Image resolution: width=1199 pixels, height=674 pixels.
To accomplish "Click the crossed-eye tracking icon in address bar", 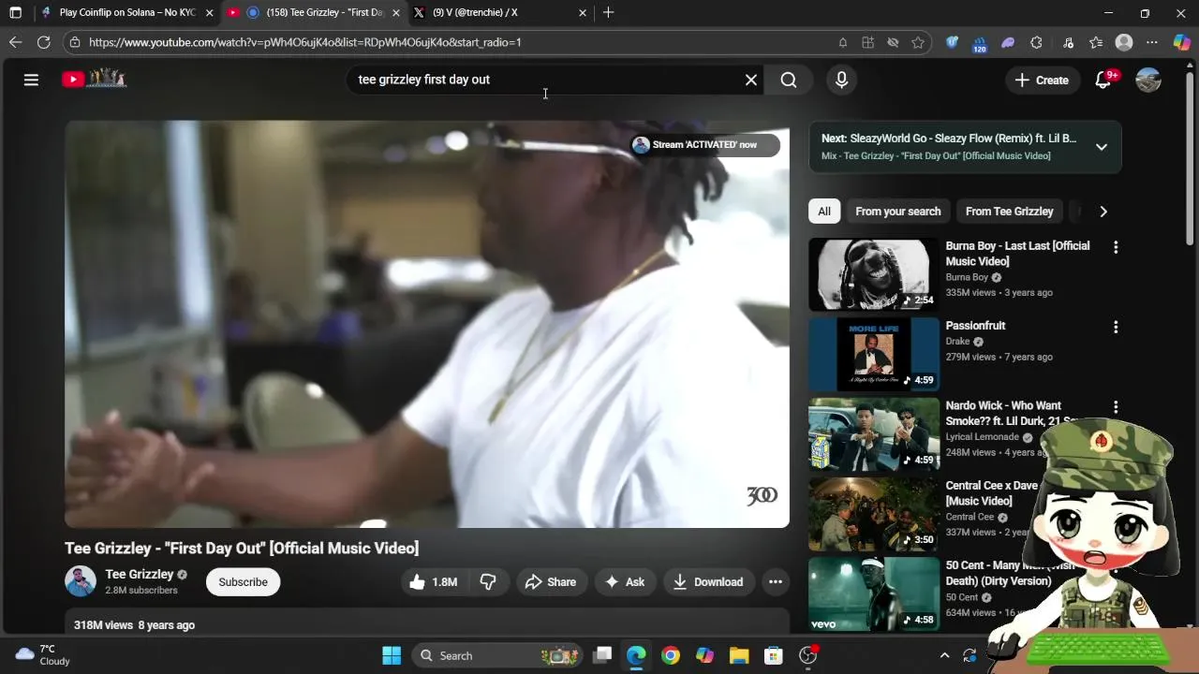I will [893, 42].
